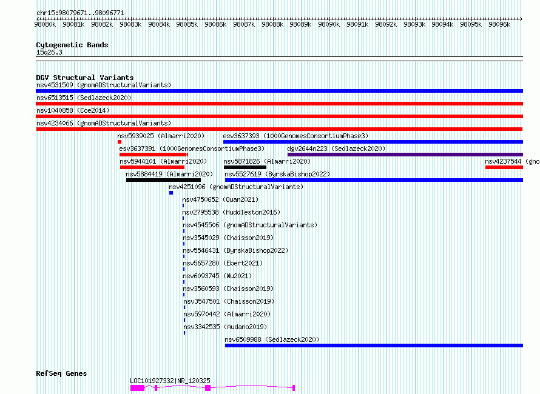The image size is (540, 394).
Task: Open nsv5527619 (ByrskaBishop2022) label
Action: (x=277, y=174)
